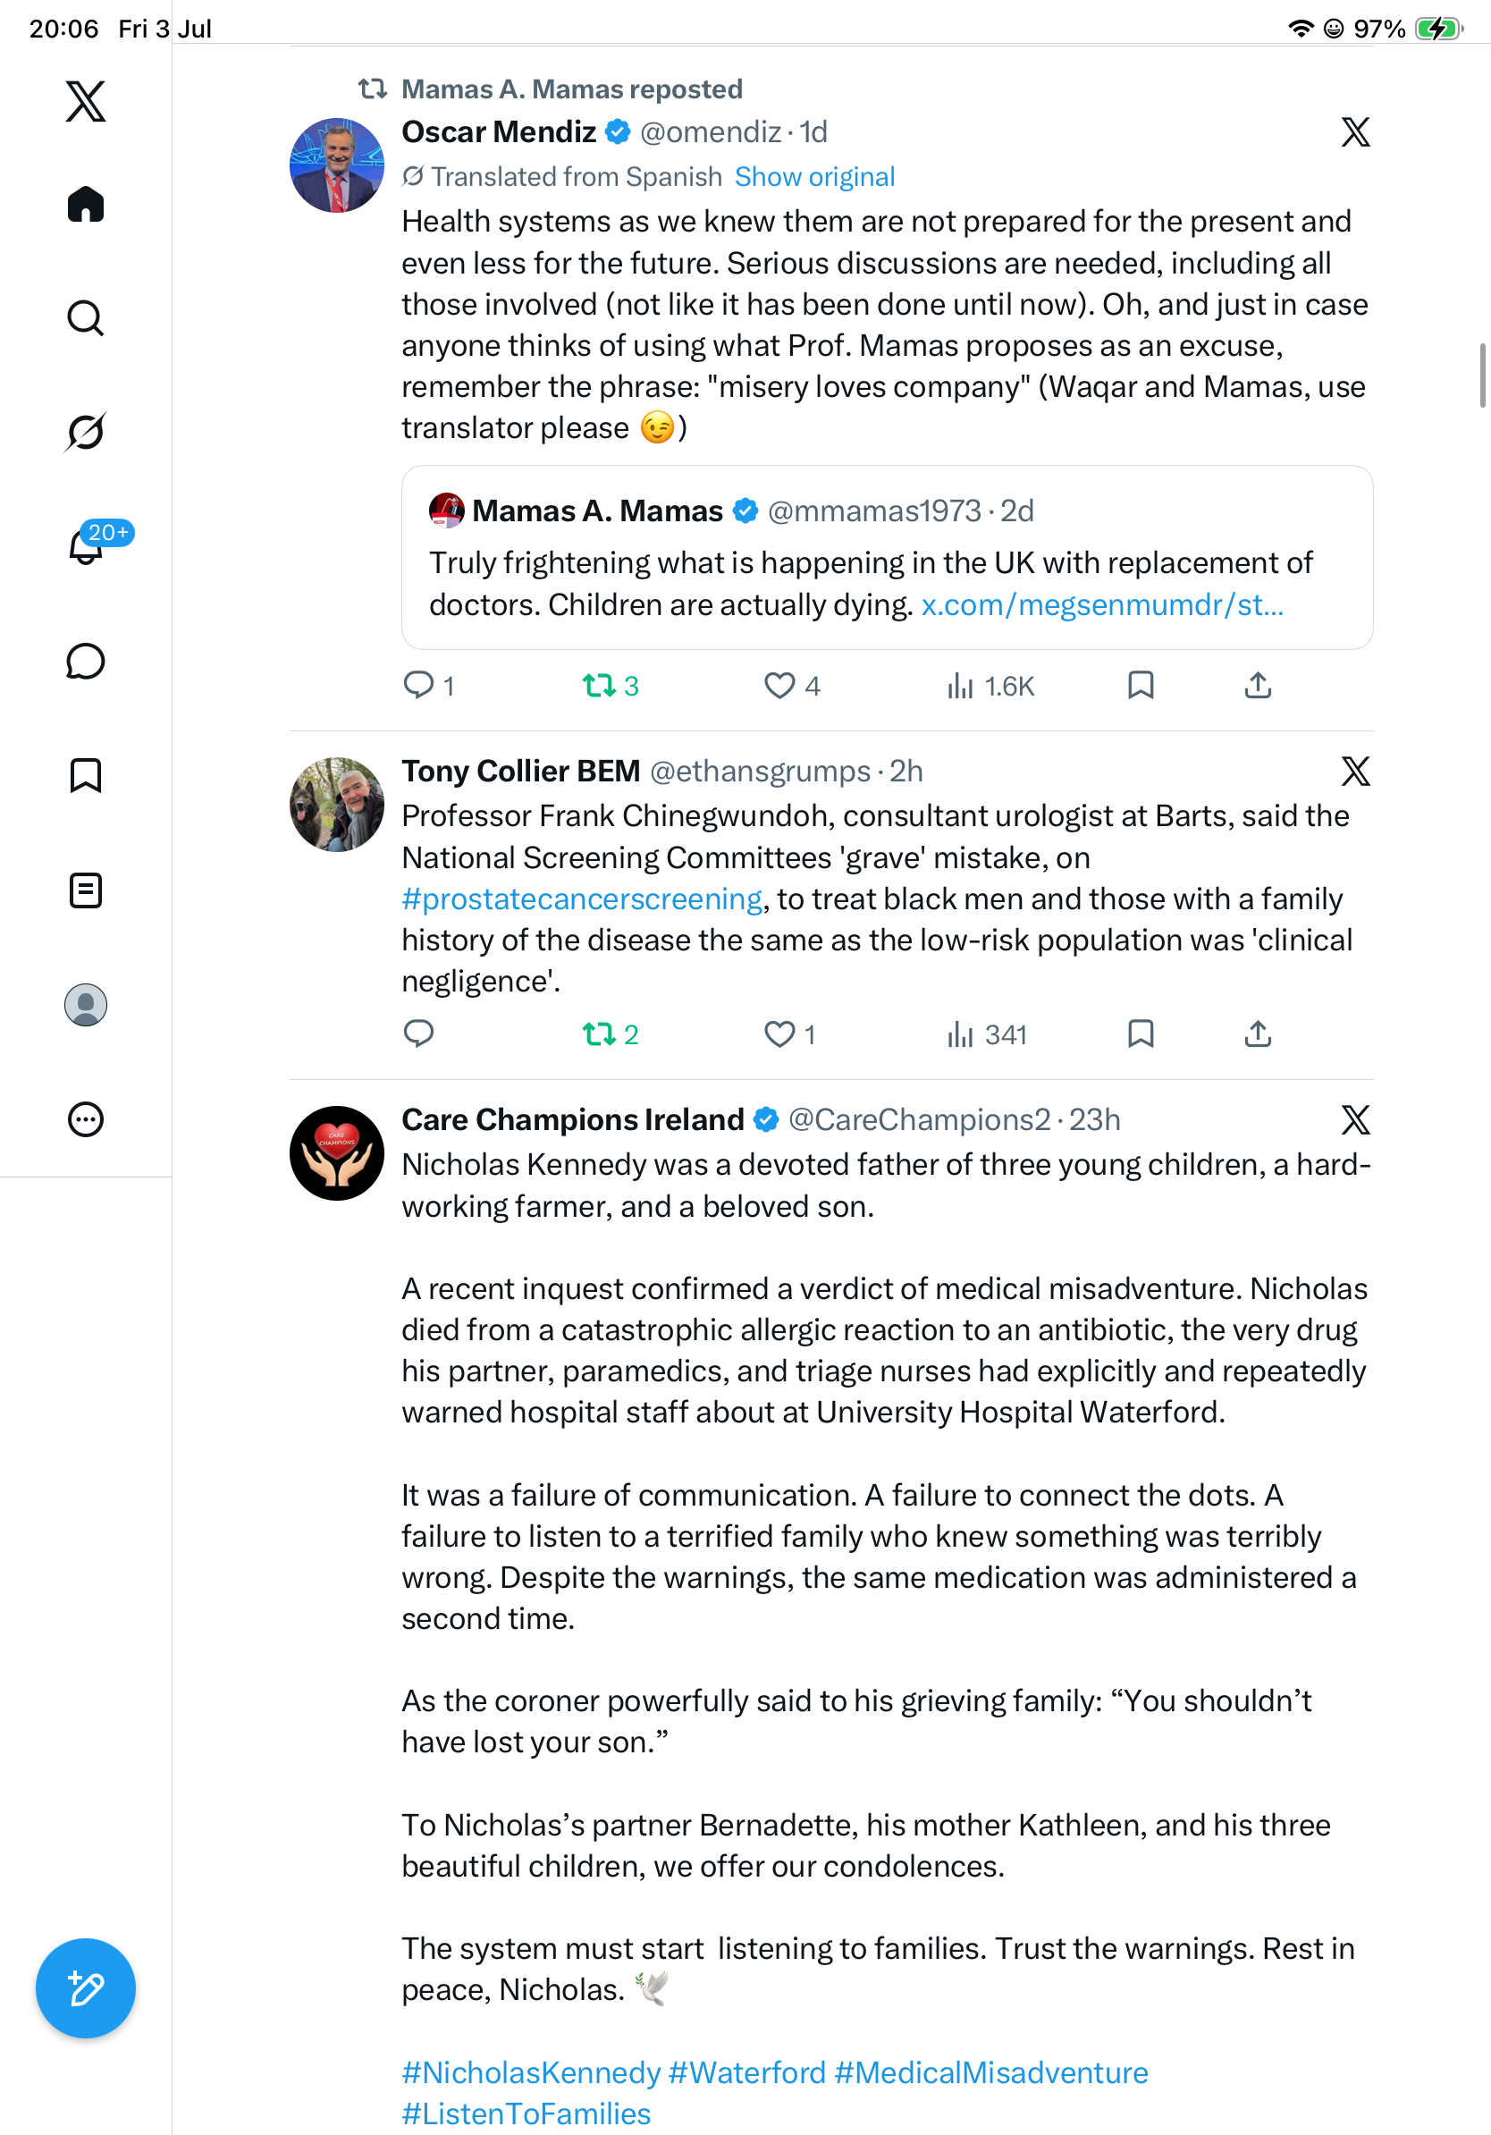Viewport: 1491px width, 2135px height.
Task: Open the profile avatar in sidebar
Action: (86, 1004)
